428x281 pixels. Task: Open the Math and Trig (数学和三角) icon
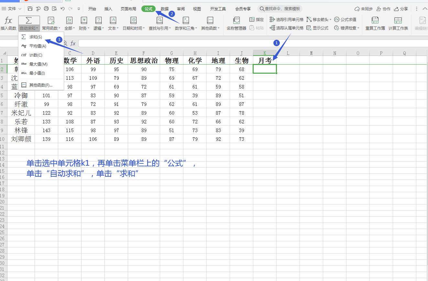point(186,21)
